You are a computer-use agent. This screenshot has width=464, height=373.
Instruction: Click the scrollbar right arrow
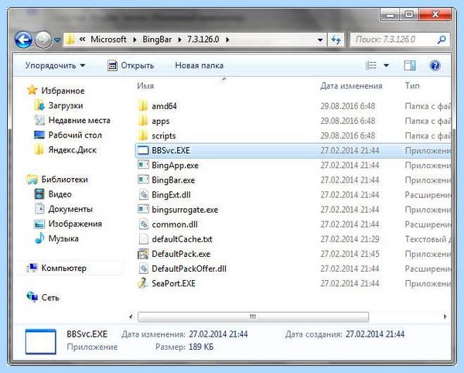pos(445,317)
